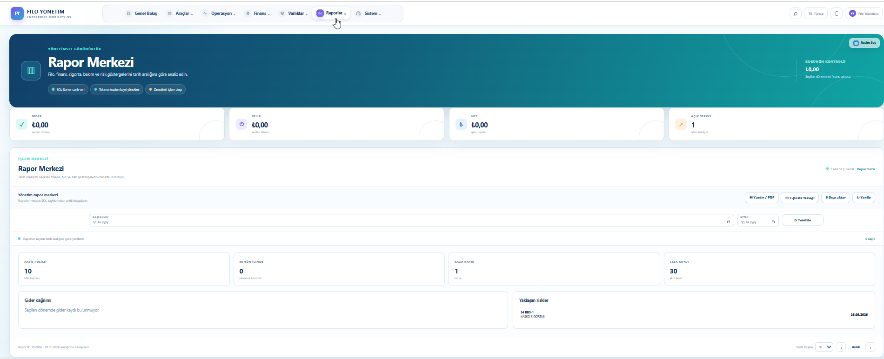This screenshot has width=884, height=359.
Task: Open the Bitiş calendar picker icon
Action: [x=773, y=222]
